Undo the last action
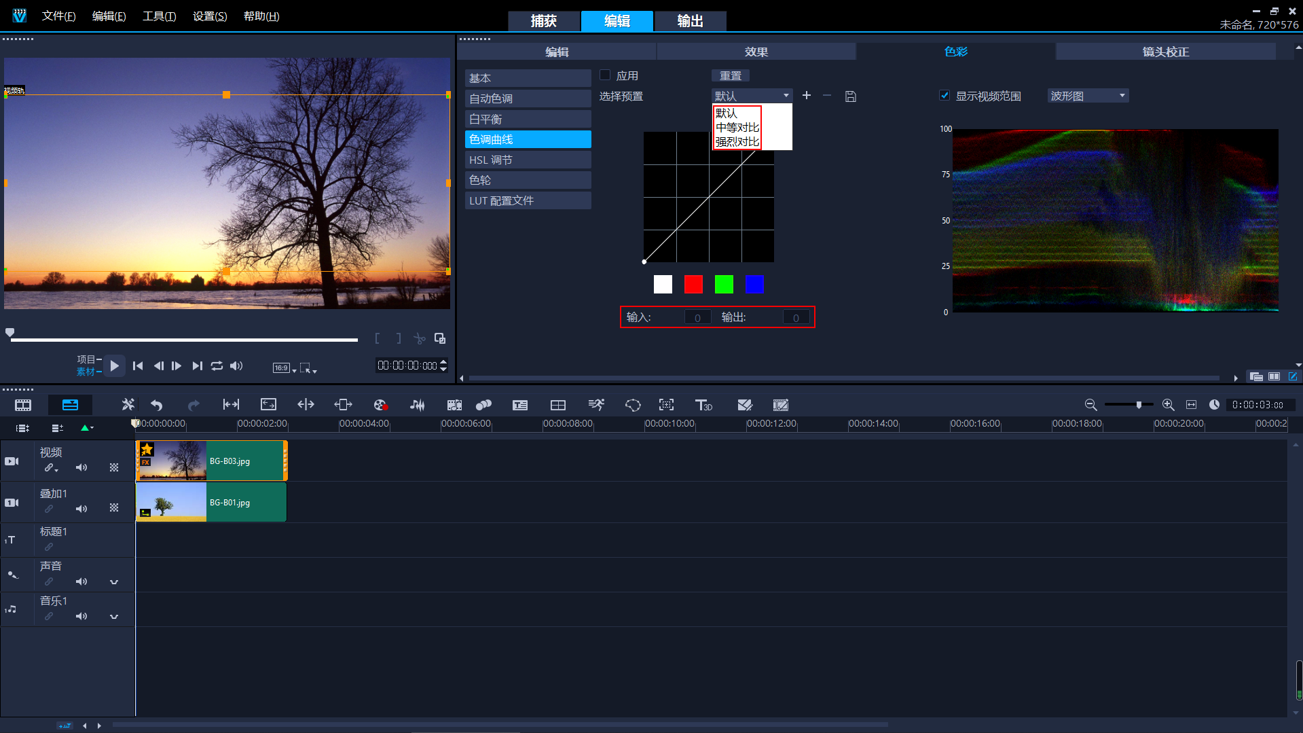1303x733 pixels. pyautogui.click(x=157, y=405)
